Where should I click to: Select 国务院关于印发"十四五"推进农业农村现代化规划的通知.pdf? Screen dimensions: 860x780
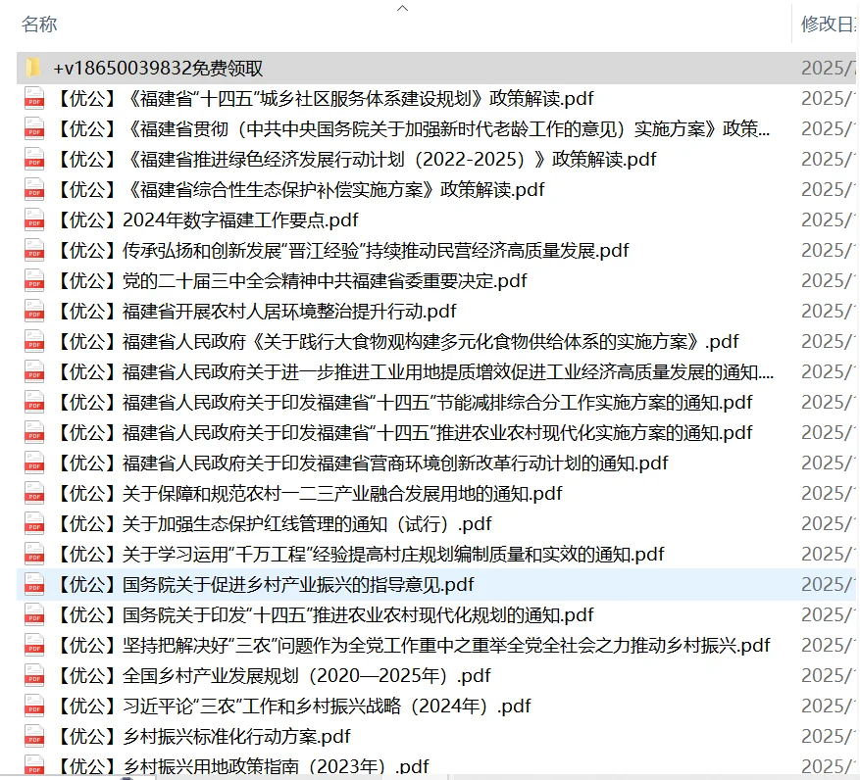pyautogui.click(x=326, y=615)
